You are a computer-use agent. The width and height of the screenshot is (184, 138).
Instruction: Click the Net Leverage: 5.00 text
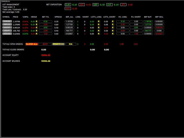[x=11, y=12]
